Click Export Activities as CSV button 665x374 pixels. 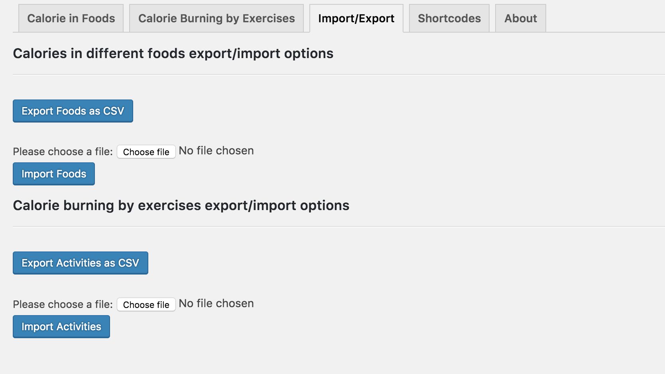[x=81, y=263]
